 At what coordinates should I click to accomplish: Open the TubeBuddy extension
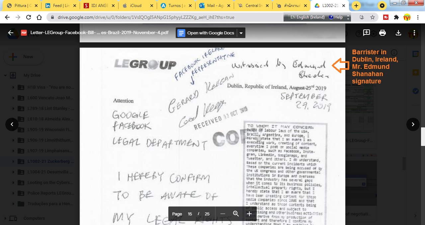click(386, 17)
